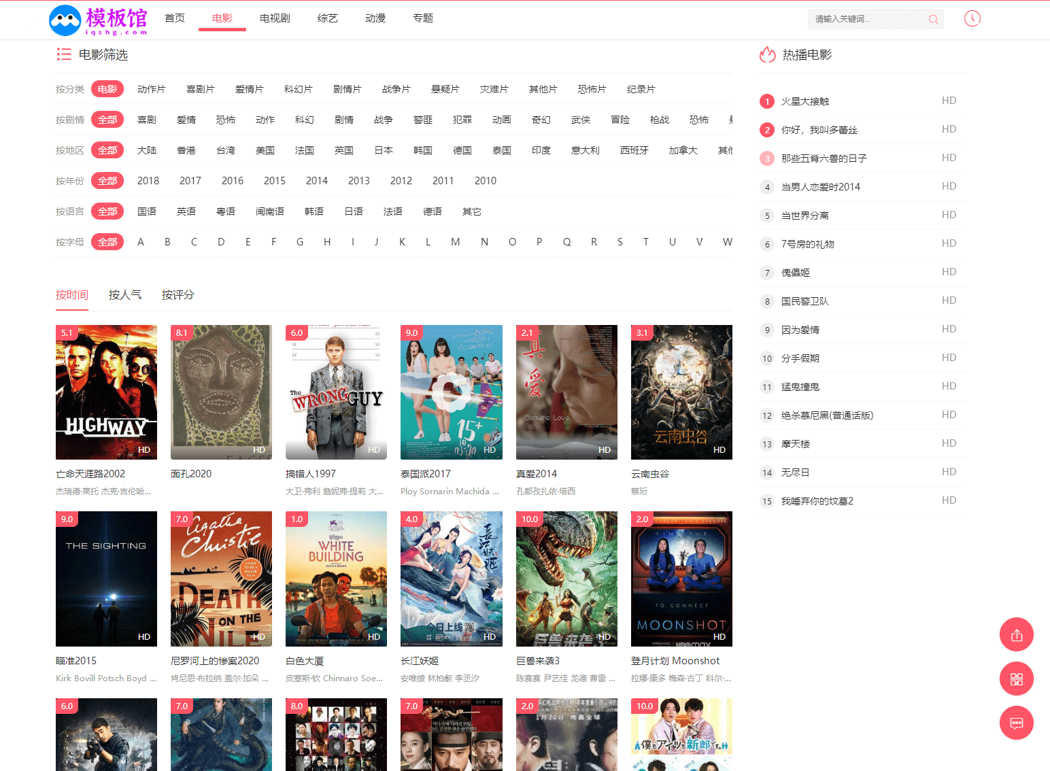Choose year 2018 in the year filter
Screen dimensions: 1050x771
(x=148, y=181)
